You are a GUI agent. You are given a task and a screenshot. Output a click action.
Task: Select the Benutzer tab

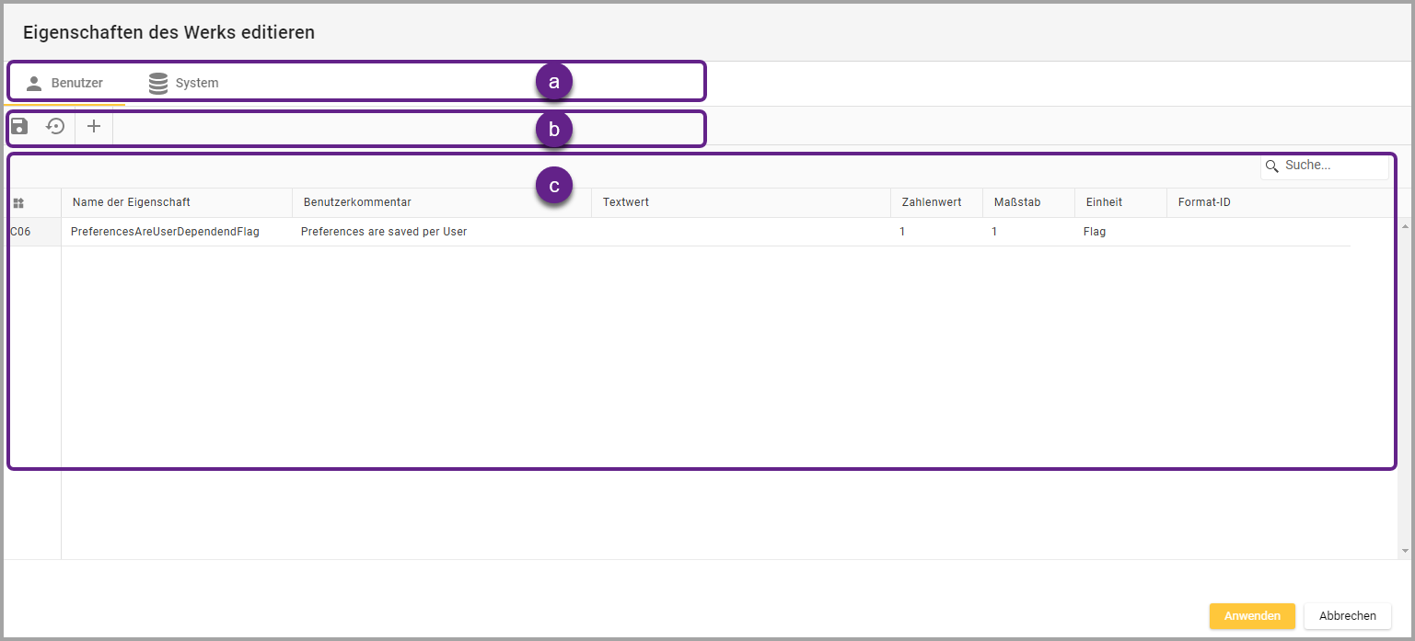pos(76,84)
